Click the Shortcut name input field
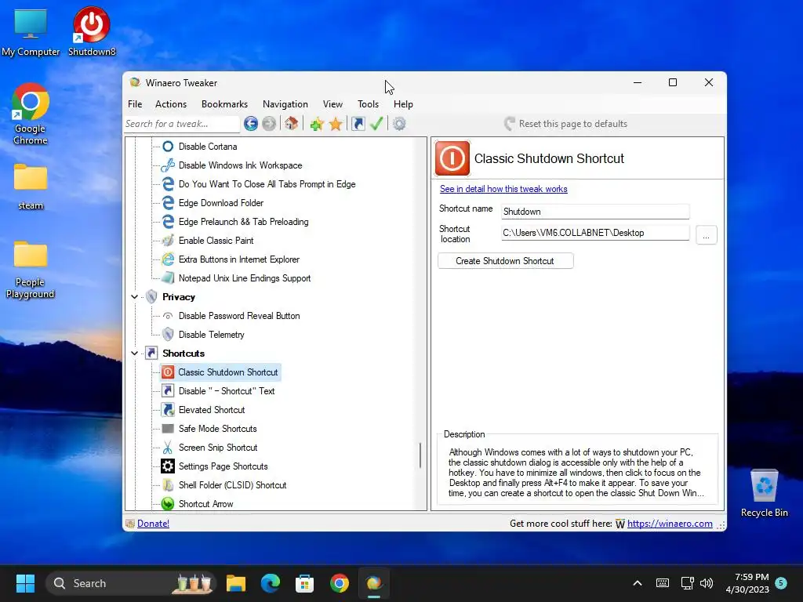This screenshot has height=602, width=803. [595, 212]
